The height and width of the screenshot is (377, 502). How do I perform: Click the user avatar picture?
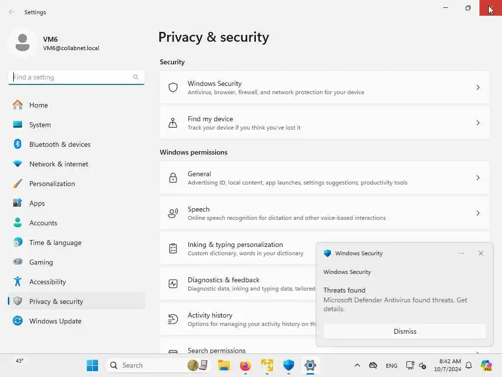(23, 43)
